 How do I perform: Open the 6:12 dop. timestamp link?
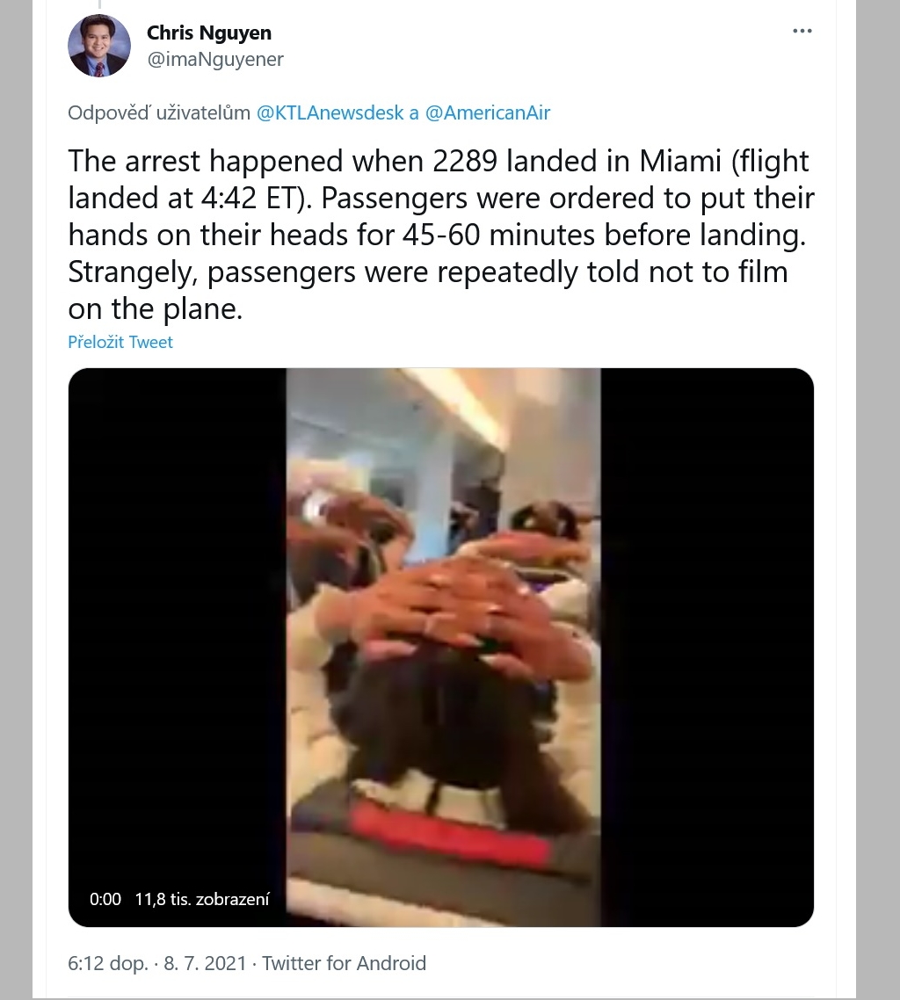[108, 963]
